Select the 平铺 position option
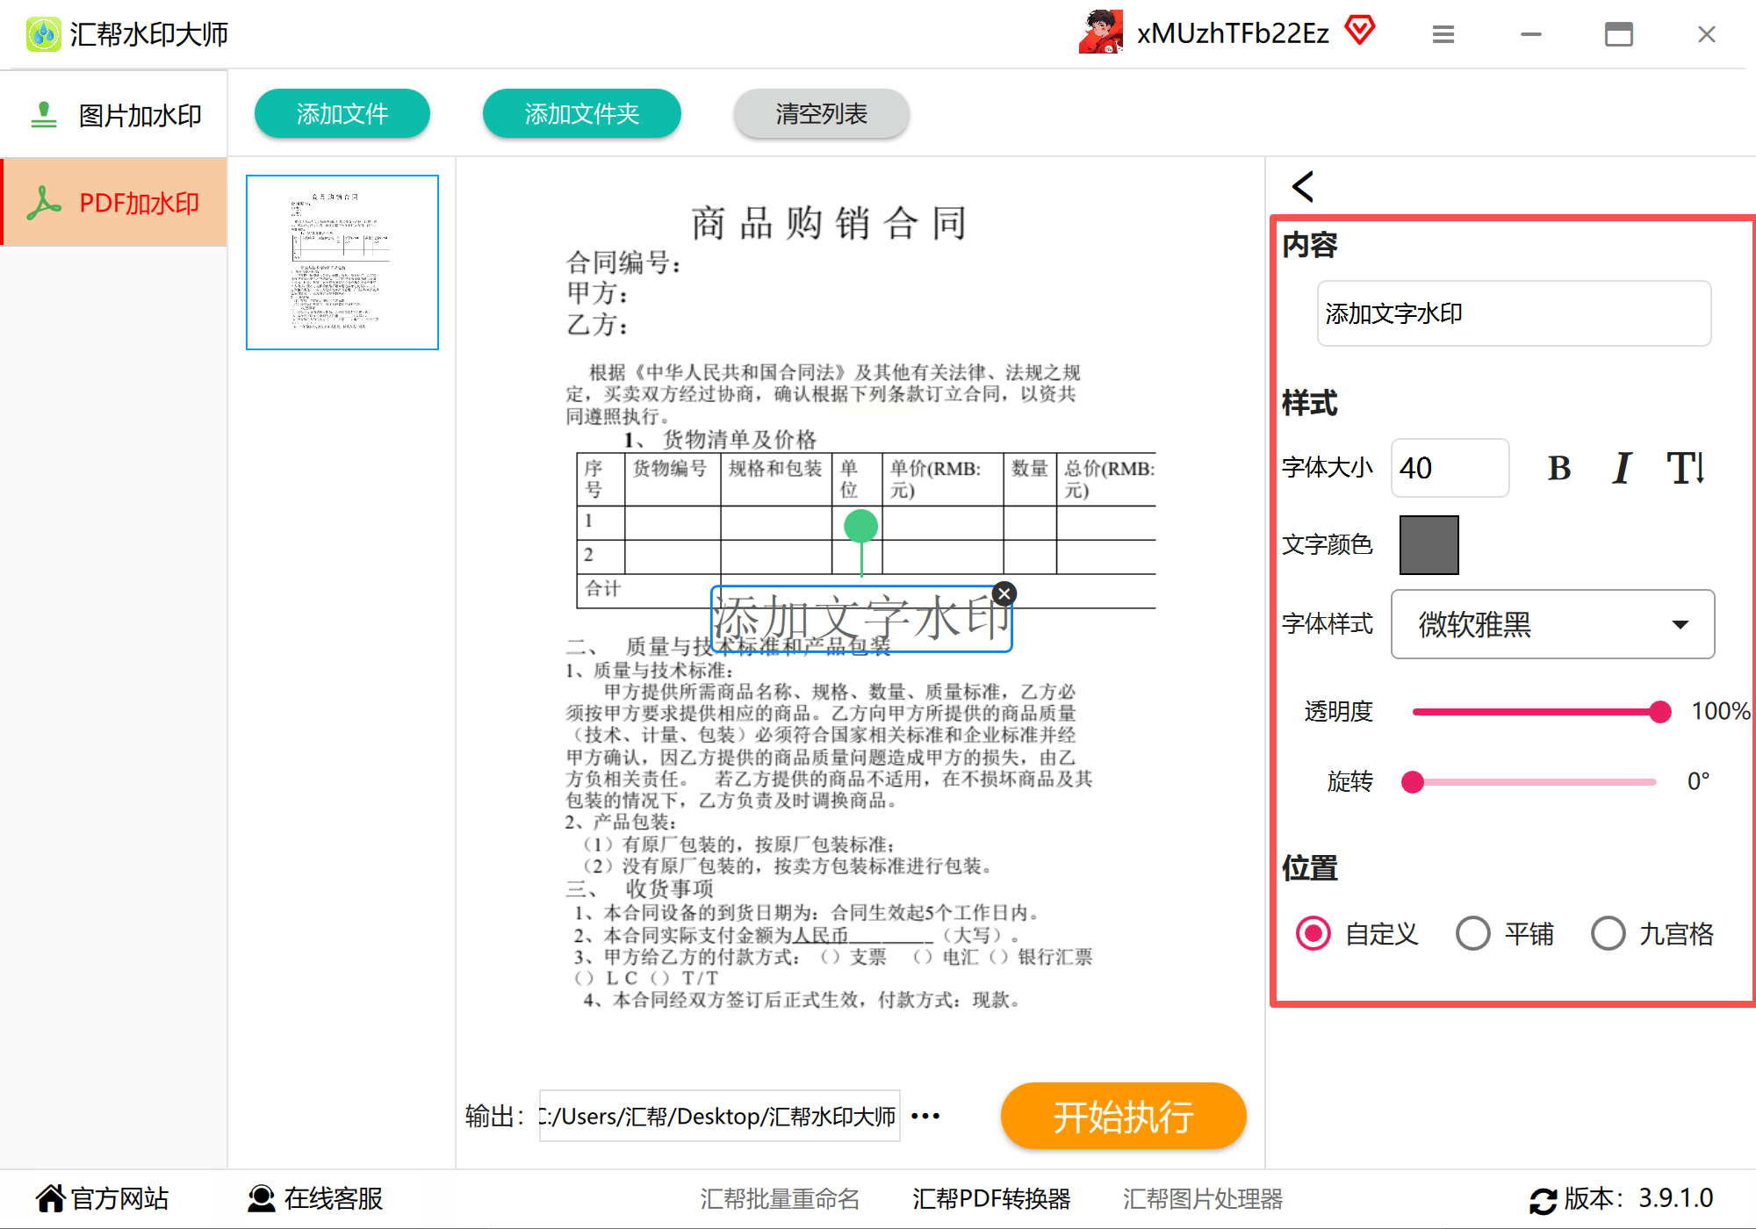Screen dimensions: 1756x1229 [1473, 933]
